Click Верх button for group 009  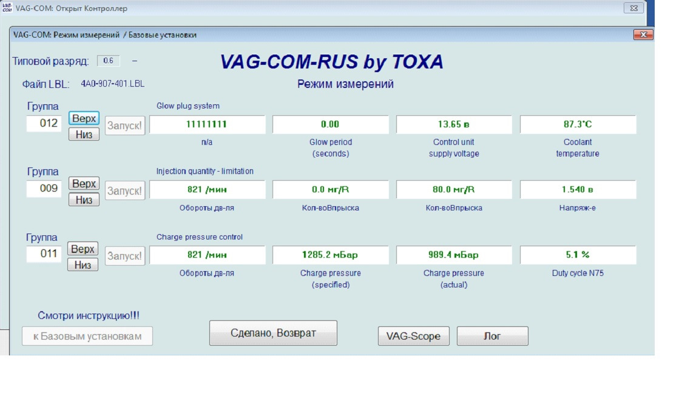84,183
